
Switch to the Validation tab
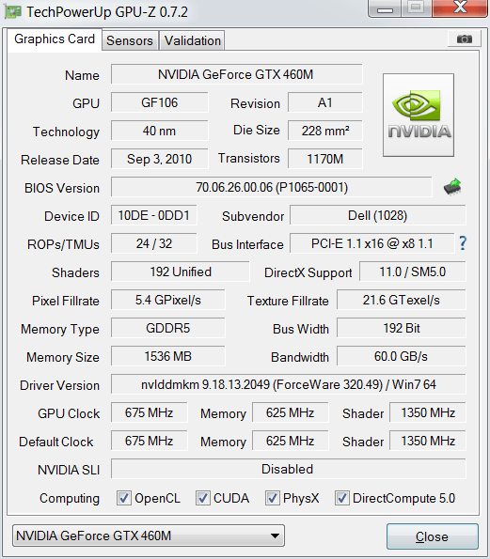[x=193, y=40]
